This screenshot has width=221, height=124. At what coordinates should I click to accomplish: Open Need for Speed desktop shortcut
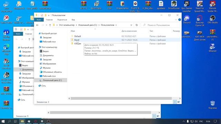200,6
